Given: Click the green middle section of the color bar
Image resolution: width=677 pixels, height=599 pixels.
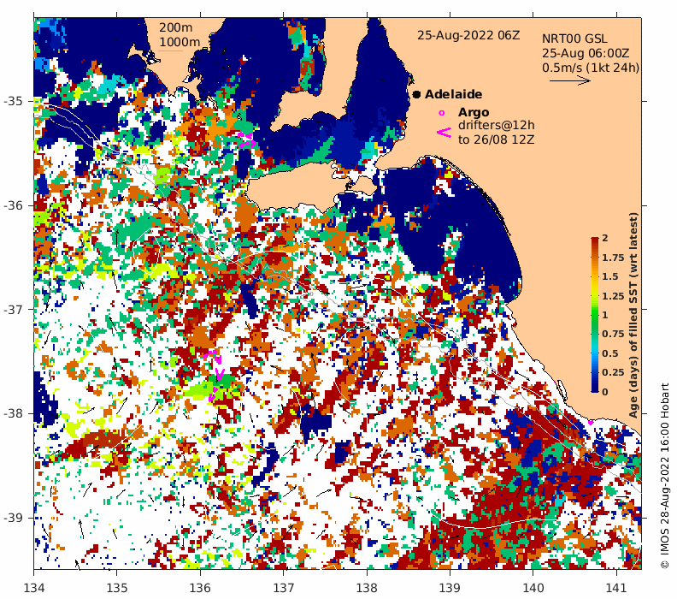Looking at the screenshot, I should pos(594,323).
